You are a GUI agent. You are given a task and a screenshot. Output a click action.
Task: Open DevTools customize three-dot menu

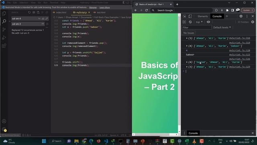tap(247, 16)
